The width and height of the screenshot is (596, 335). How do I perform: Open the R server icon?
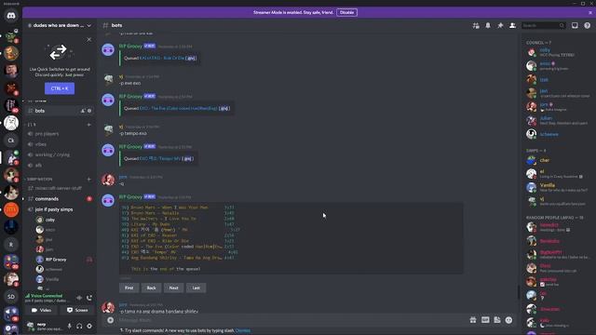[11, 245]
